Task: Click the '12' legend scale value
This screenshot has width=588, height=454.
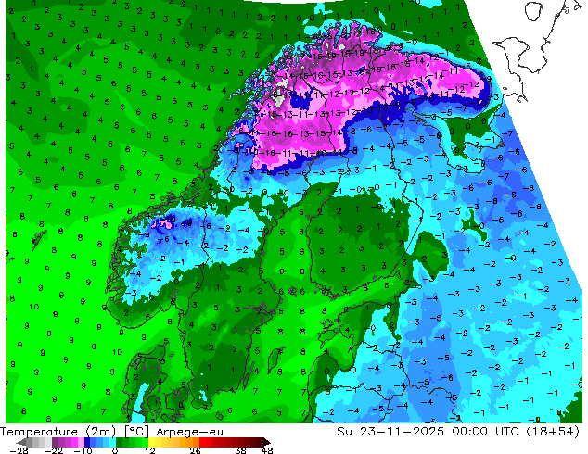Action: (x=150, y=450)
